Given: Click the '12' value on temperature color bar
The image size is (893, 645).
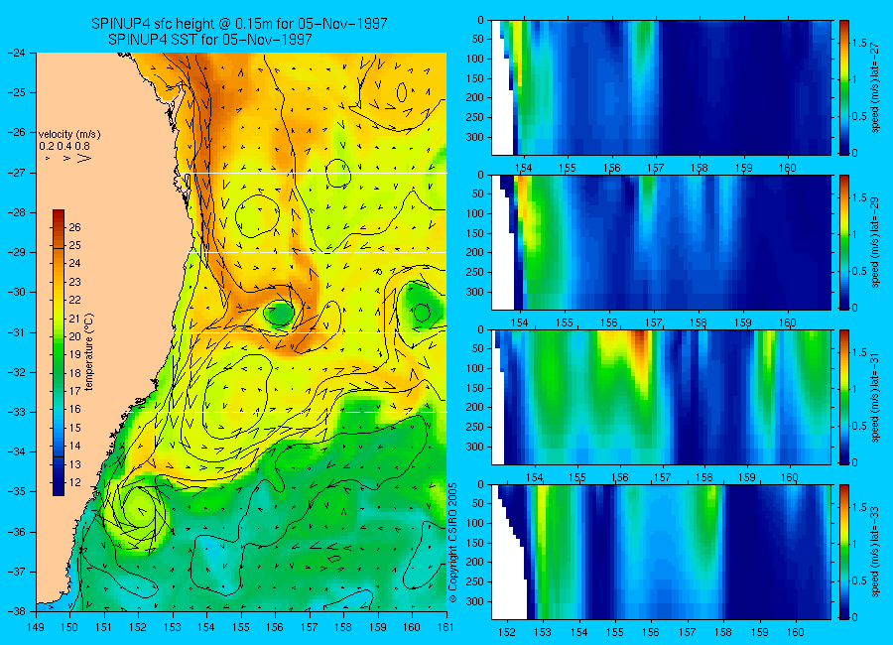Looking at the screenshot, I should [x=74, y=482].
